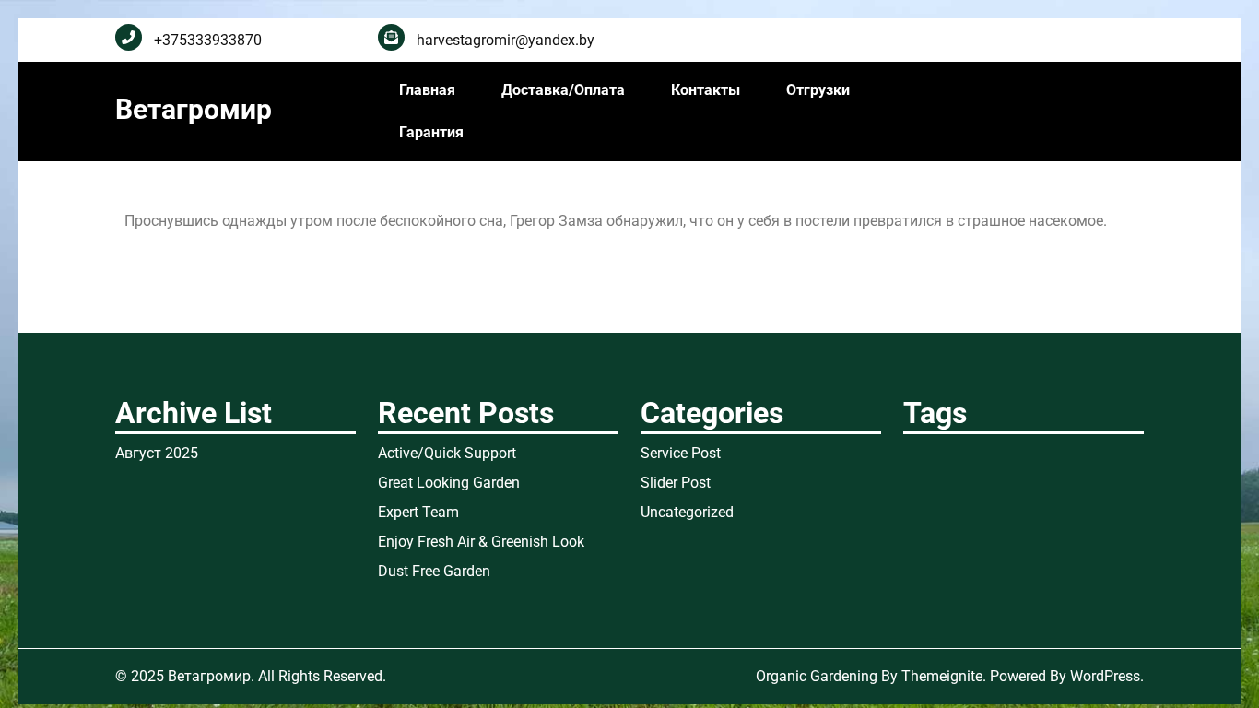Open Active/Quick Support post
The height and width of the screenshot is (708, 1259).
[447, 454]
